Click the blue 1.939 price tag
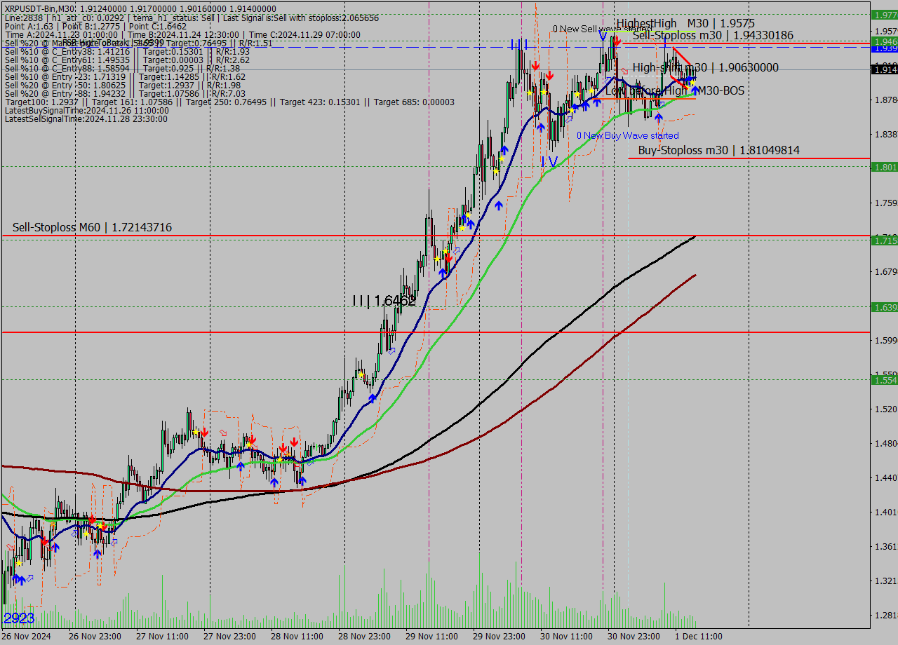Screen dimensions: 898x645 point(884,49)
